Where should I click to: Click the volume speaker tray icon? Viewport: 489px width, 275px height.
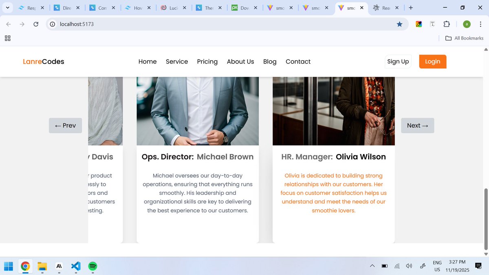point(409,266)
